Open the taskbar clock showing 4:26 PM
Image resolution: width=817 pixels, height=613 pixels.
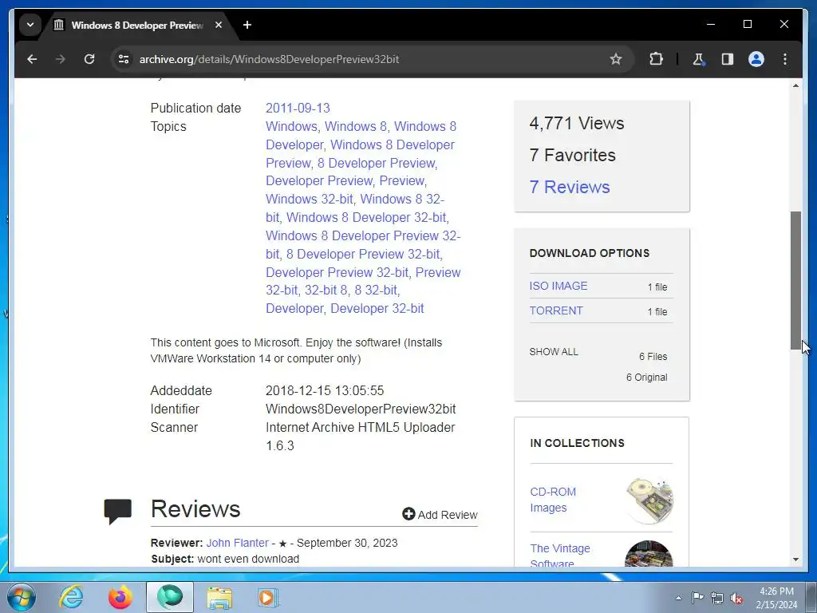776,598
